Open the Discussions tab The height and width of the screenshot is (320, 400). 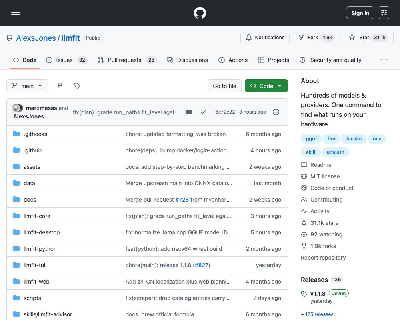coord(187,60)
